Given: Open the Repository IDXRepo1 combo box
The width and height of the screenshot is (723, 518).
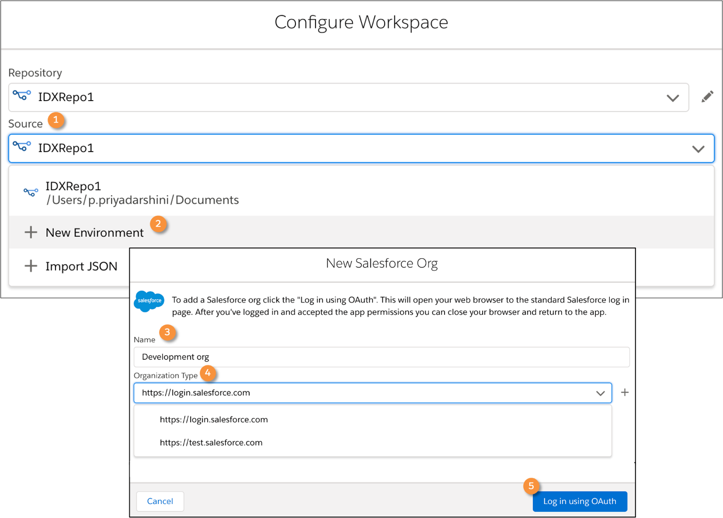Looking at the screenshot, I should tap(348, 97).
